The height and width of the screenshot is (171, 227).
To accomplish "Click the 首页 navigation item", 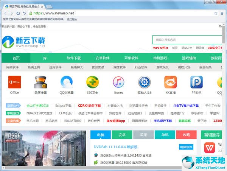I will pyautogui.click(x=16, y=58).
